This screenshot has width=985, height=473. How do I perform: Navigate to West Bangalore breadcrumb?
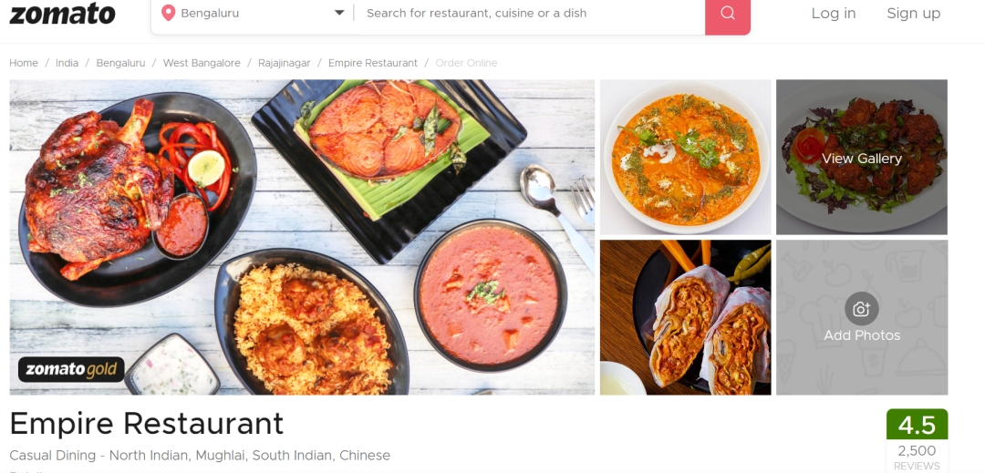pyautogui.click(x=202, y=63)
